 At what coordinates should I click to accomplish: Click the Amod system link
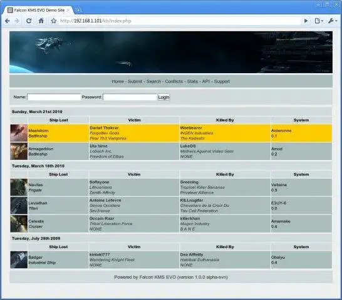(x=277, y=149)
